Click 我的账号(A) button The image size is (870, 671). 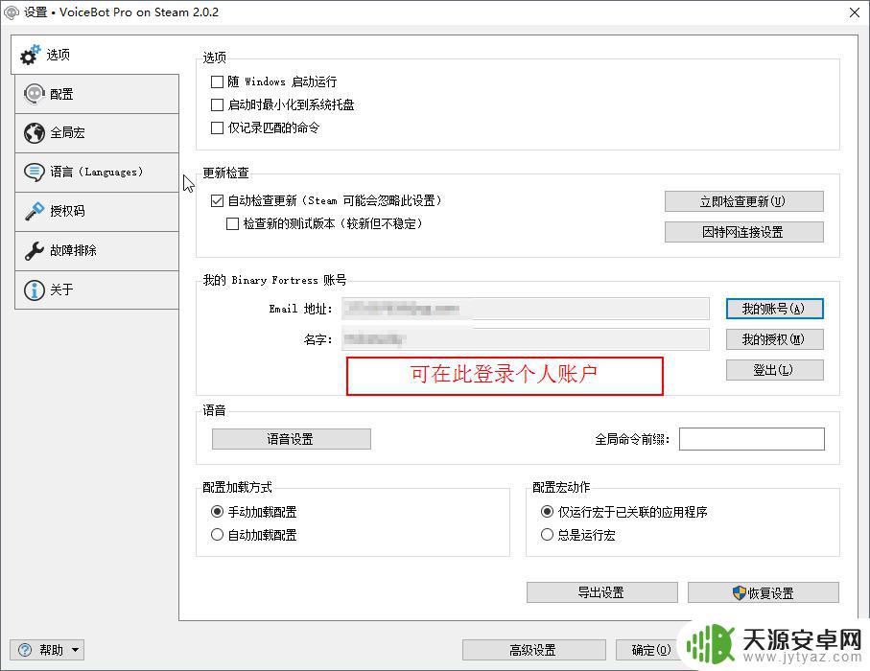pyautogui.click(x=774, y=309)
